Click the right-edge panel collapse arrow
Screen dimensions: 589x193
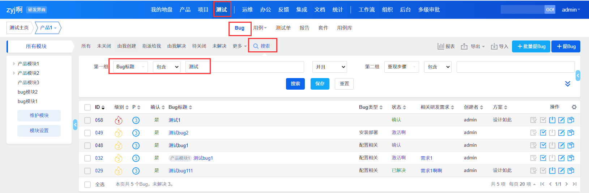tap(578, 76)
